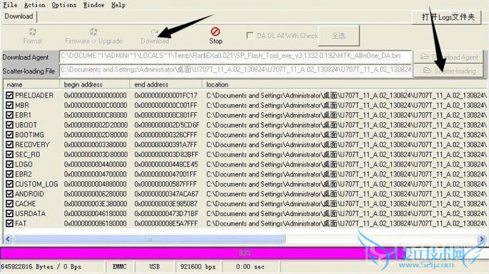Select ANDROID end address 0x00000000347ACA67
Viewport: 489px width, 274px height.
(166, 193)
